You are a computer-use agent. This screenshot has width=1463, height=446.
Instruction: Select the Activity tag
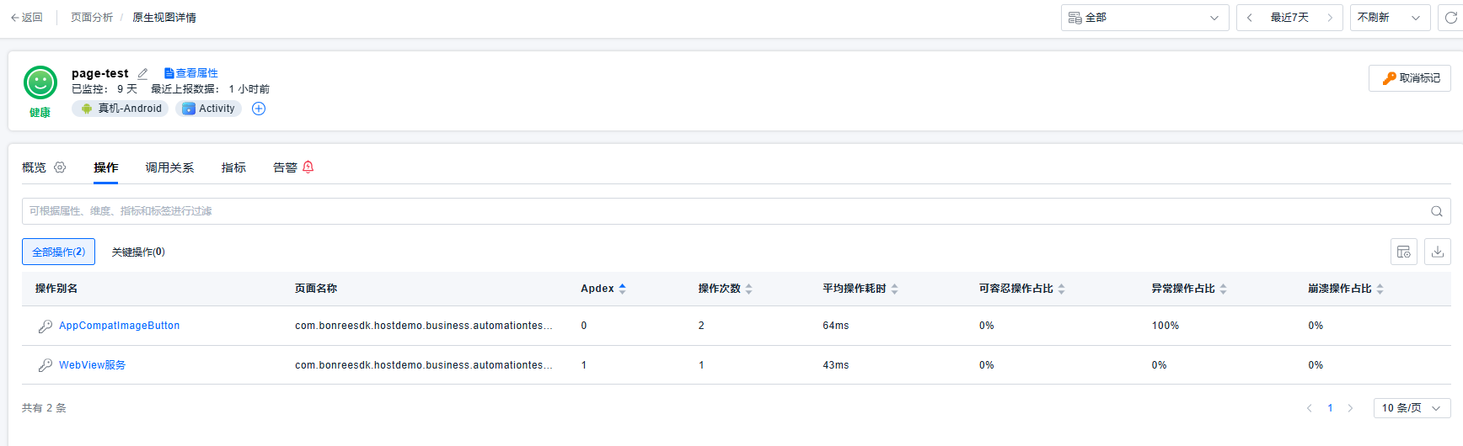pyautogui.click(x=208, y=109)
